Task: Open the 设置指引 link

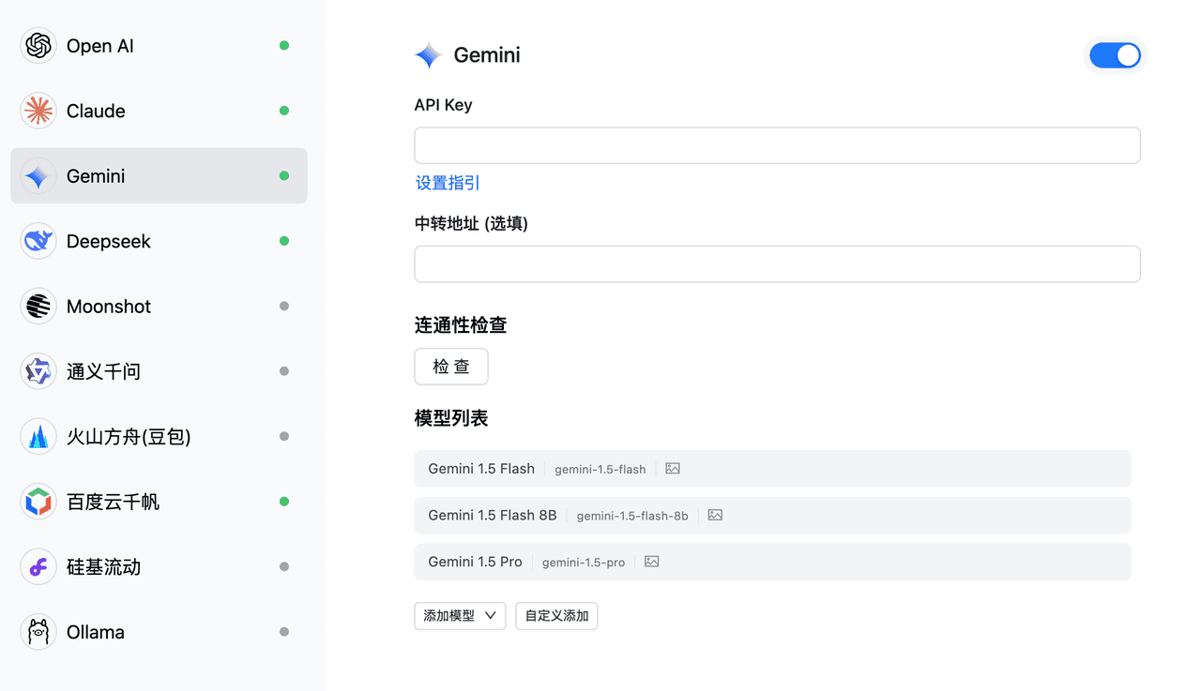Action: click(x=448, y=183)
